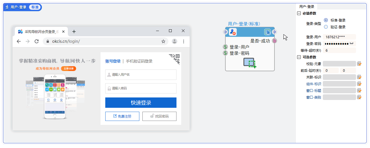Click the edit icon beside 组件-标识
This screenshot has height=148, width=370.
tap(359, 84)
